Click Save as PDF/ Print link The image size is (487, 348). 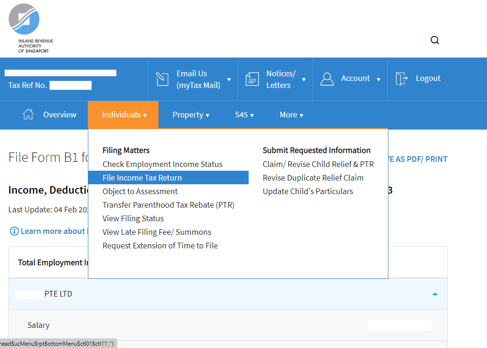click(x=418, y=159)
